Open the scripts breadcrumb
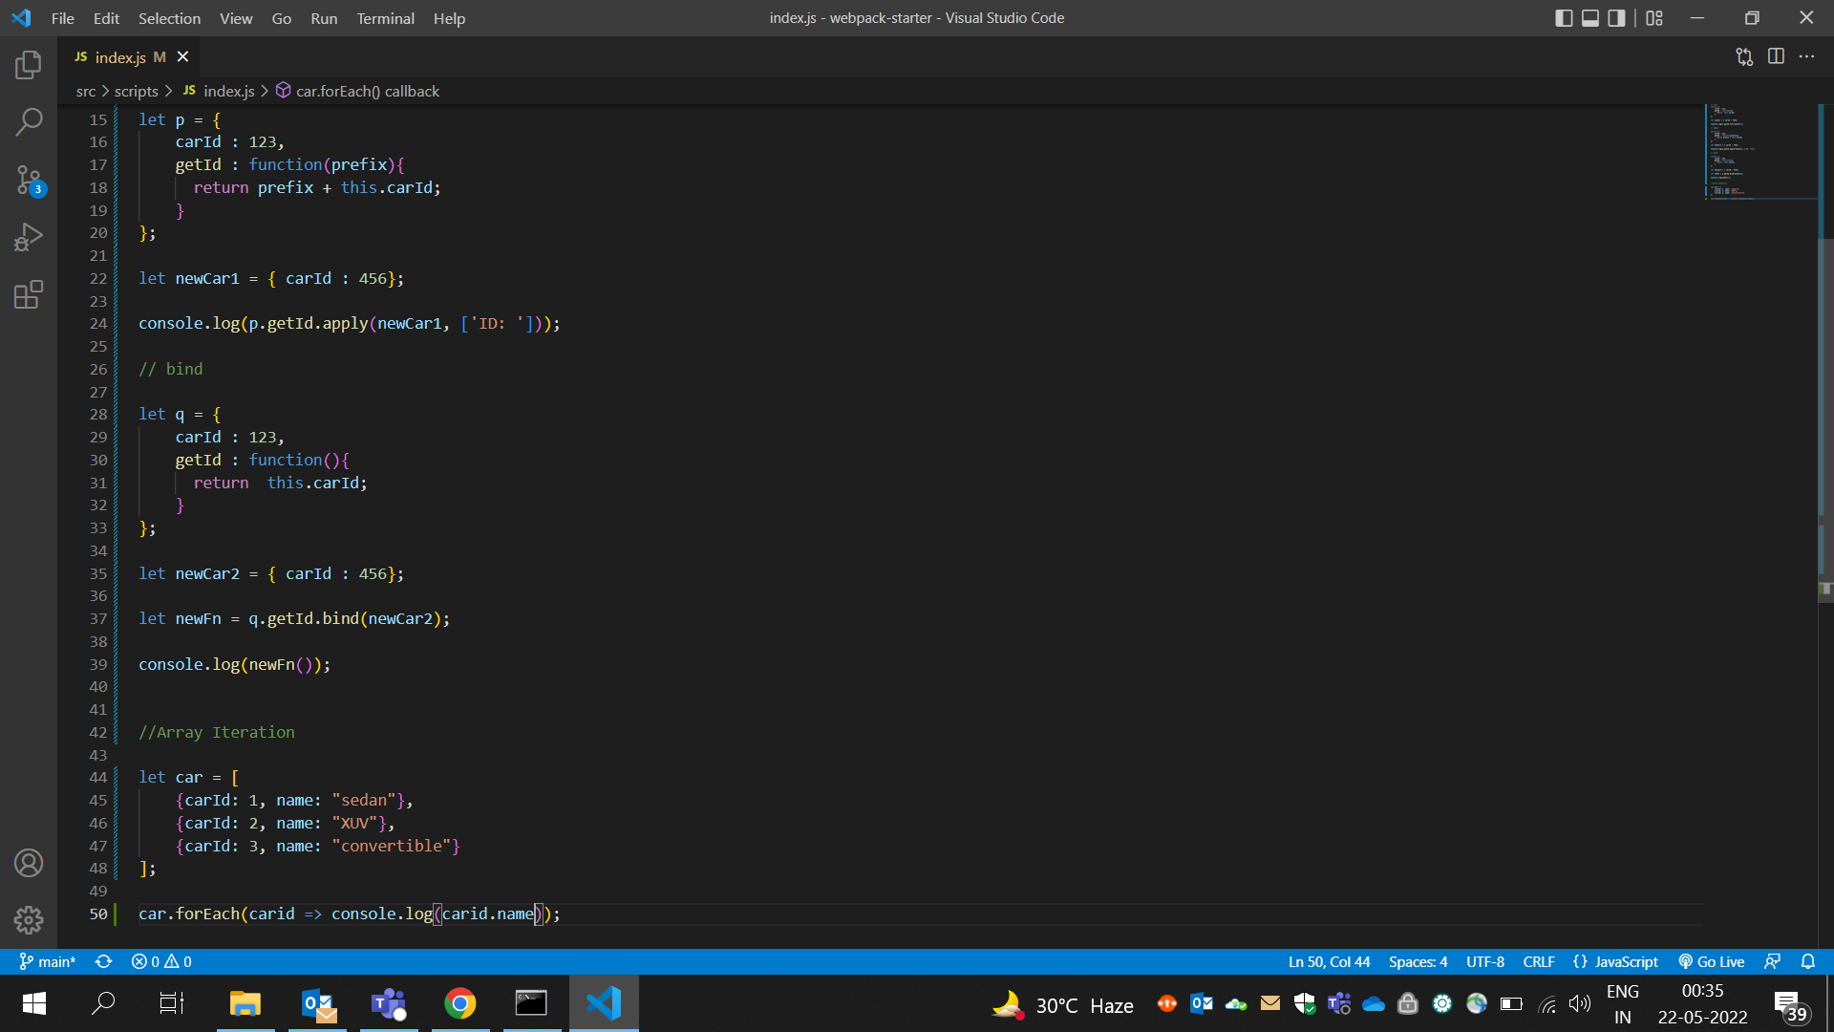The image size is (1834, 1032). click(136, 91)
